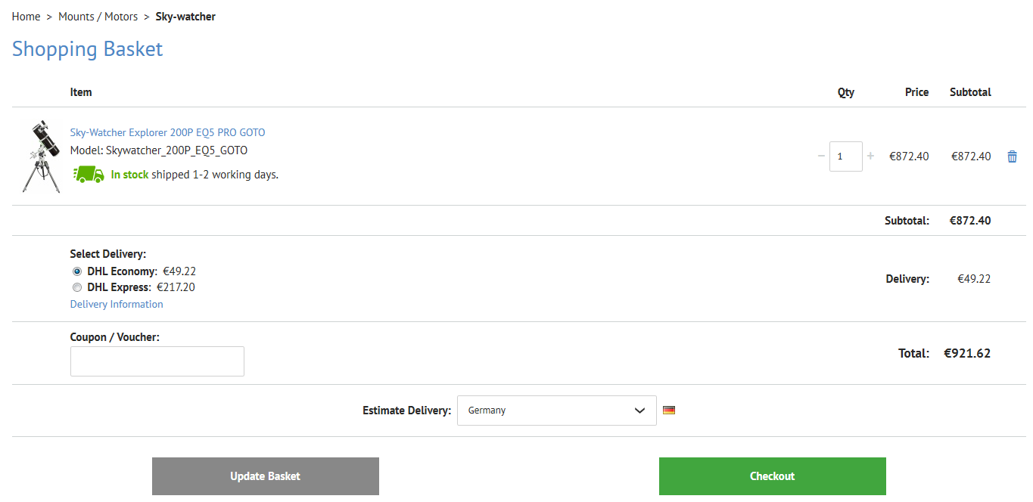Click the Coupon / Voucher input field
This screenshot has height=502, width=1033.
(157, 361)
